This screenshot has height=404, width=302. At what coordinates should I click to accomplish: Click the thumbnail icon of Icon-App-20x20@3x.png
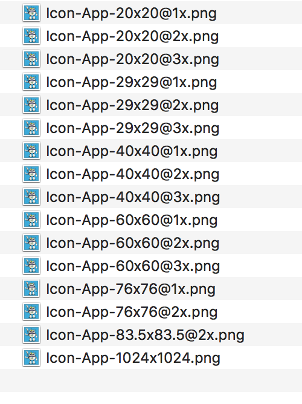[31, 59]
